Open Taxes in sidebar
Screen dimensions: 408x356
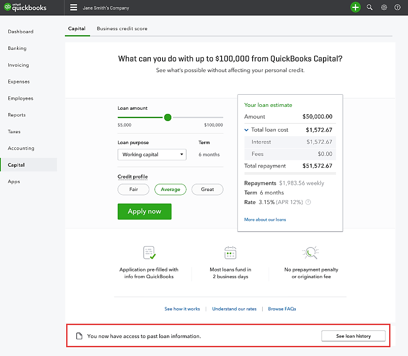[x=14, y=132]
